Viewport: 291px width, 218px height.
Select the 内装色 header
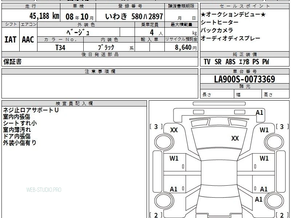click(109, 40)
